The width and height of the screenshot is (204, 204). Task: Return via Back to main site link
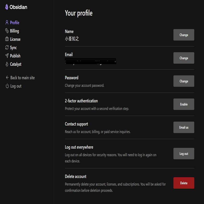22,78
